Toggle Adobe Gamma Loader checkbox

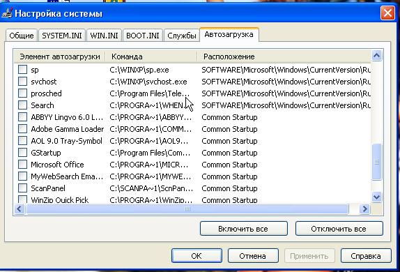[23, 129]
